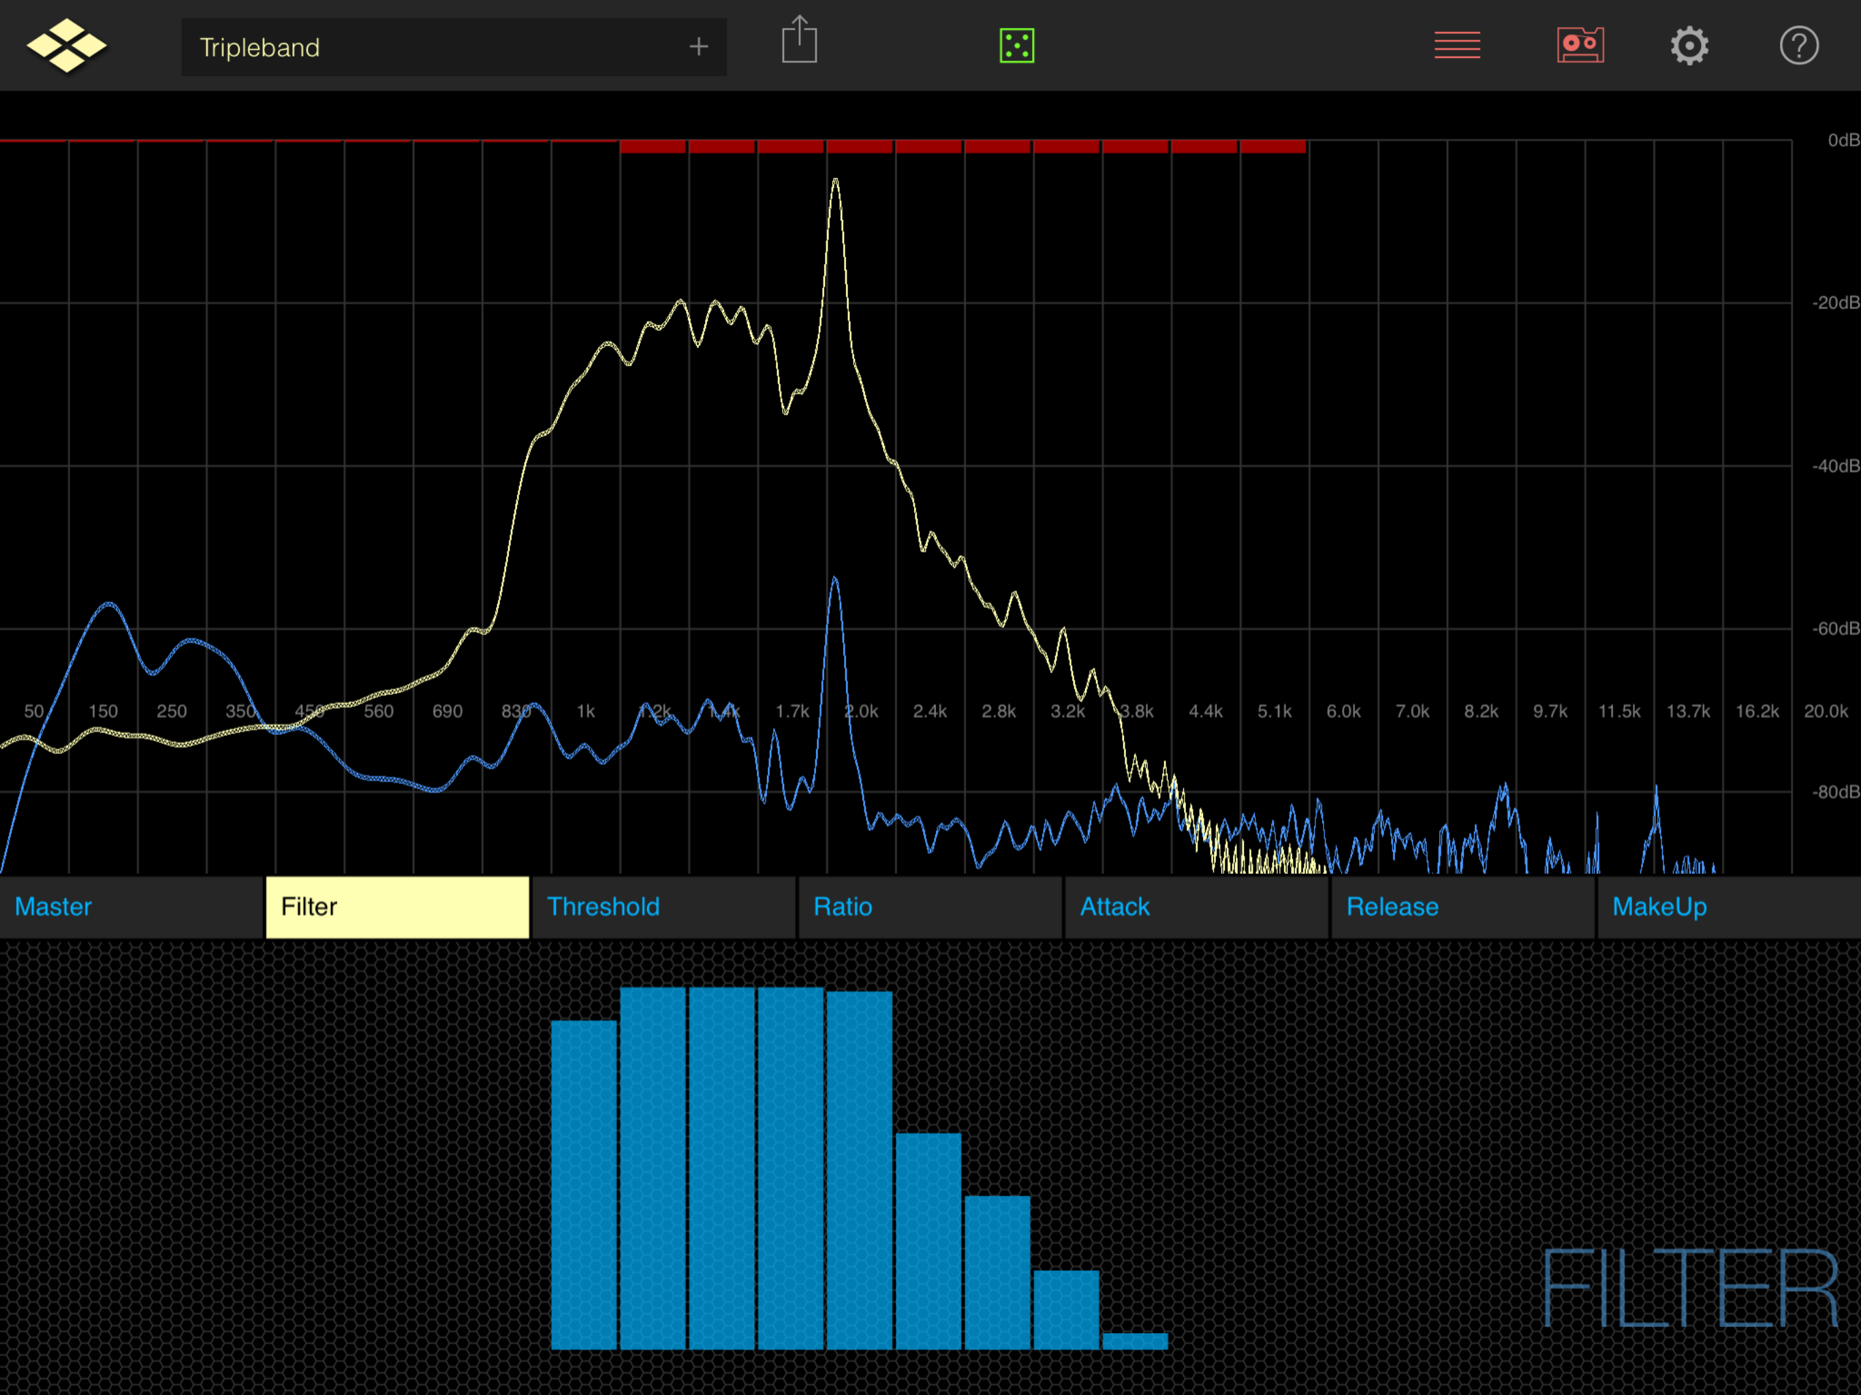Click the diamond app logo icon
The height and width of the screenshot is (1395, 1861).
(x=67, y=46)
